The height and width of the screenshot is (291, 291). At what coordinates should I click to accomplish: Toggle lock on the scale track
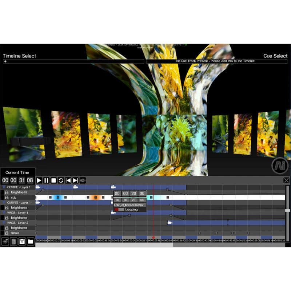pyautogui.click(x=7, y=233)
